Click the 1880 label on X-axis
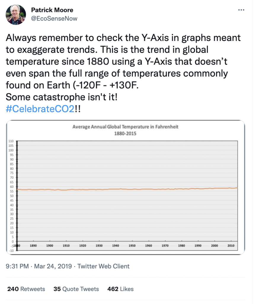Viewport: 254px width, 304px height. (17, 246)
